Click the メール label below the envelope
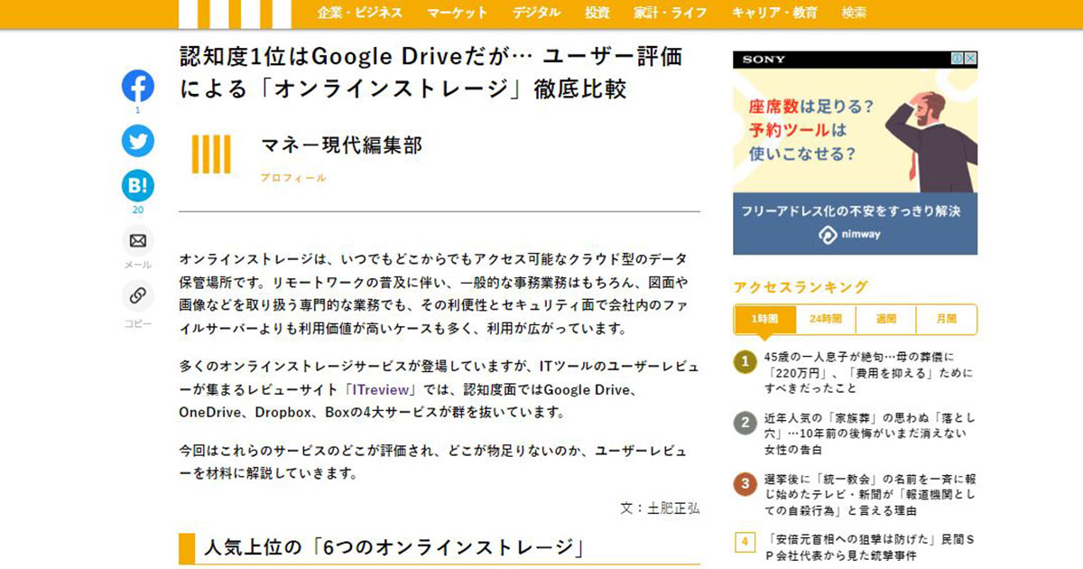Image resolution: width=1083 pixels, height=569 pixels. pyautogui.click(x=138, y=265)
